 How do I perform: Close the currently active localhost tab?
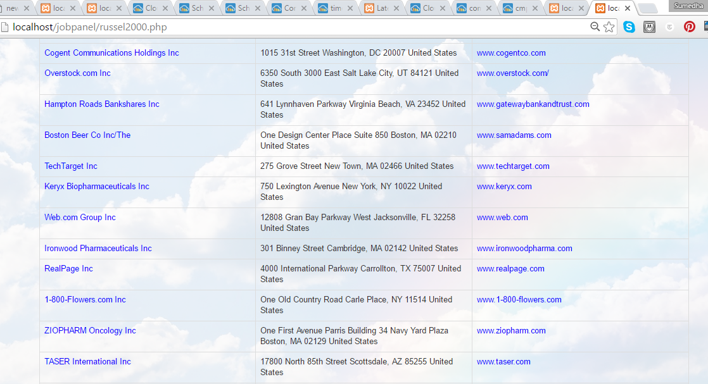click(627, 8)
